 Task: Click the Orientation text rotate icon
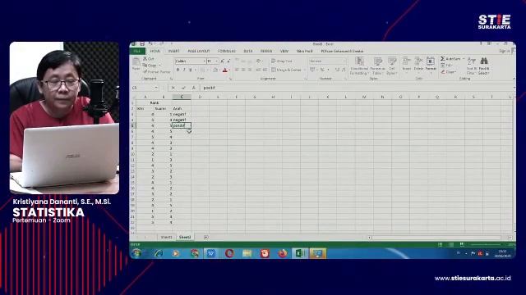(259, 61)
